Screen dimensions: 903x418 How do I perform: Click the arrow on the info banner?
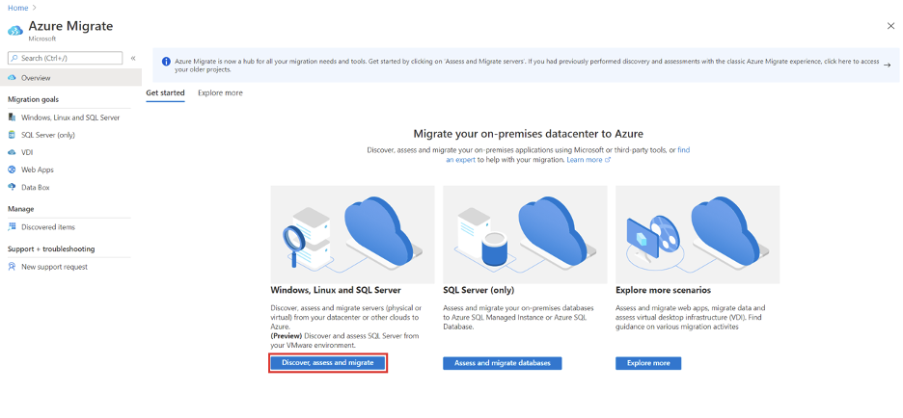pos(887,65)
